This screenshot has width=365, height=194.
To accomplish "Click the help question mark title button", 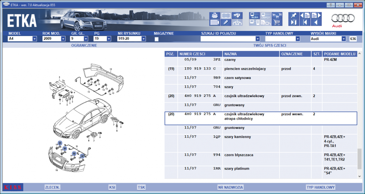I will pyautogui.click(x=330, y=5).
